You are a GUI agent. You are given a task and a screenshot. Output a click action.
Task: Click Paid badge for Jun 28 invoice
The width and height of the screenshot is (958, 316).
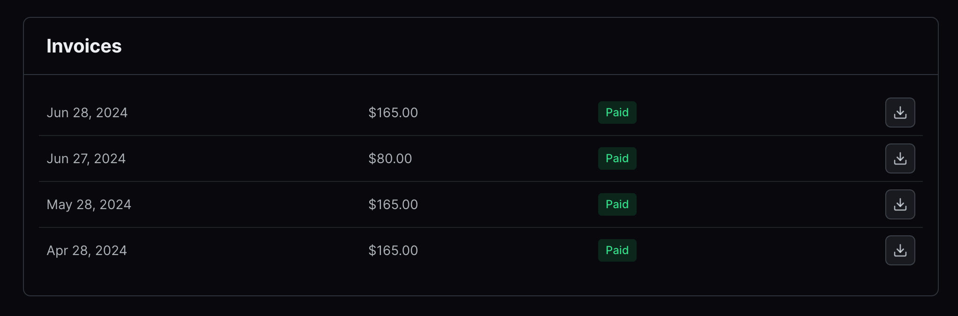pyautogui.click(x=617, y=113)
